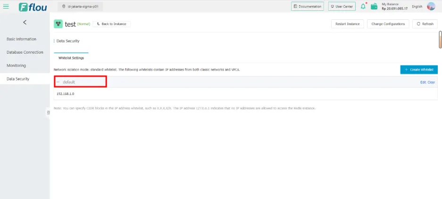This screenshot has width=442, height=199.
Task: Click the back chevron in sidebar
Action: click(x=25, y=22)
